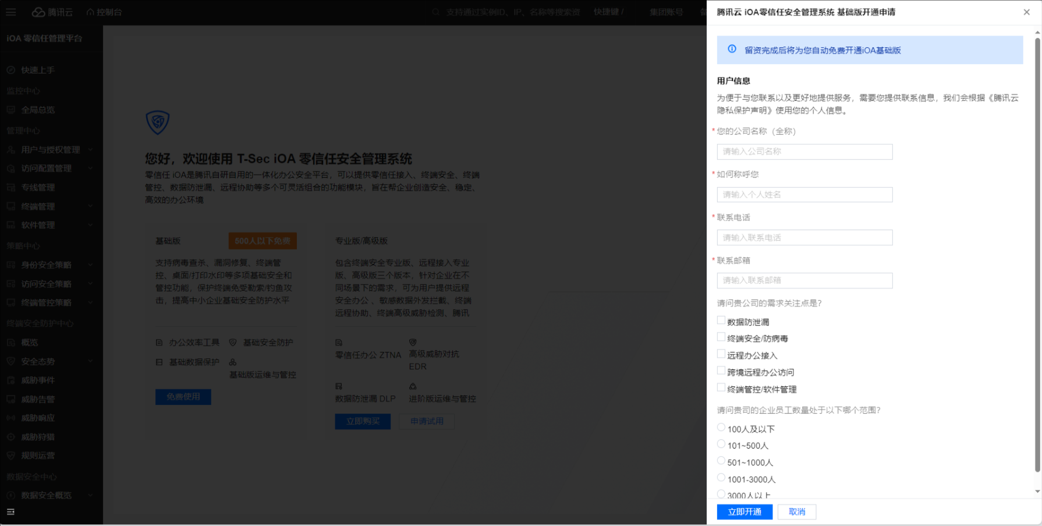Select the 100人及以下 radio option
The width and height of the screenshot is (1042, 526).
coord(721,428)
